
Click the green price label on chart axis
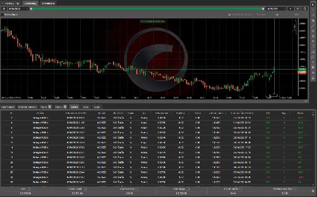(x=302, y=70)
